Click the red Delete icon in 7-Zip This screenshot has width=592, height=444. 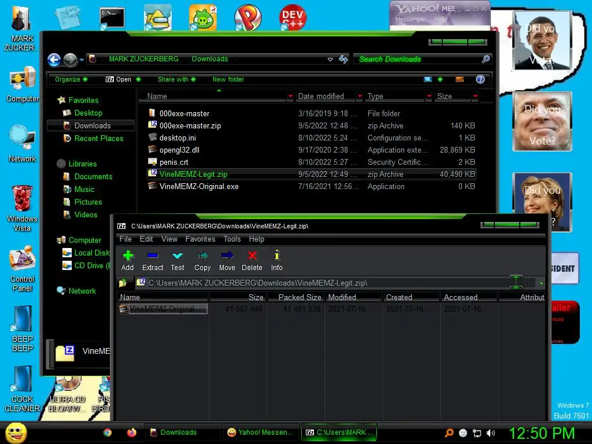(252, 261)
